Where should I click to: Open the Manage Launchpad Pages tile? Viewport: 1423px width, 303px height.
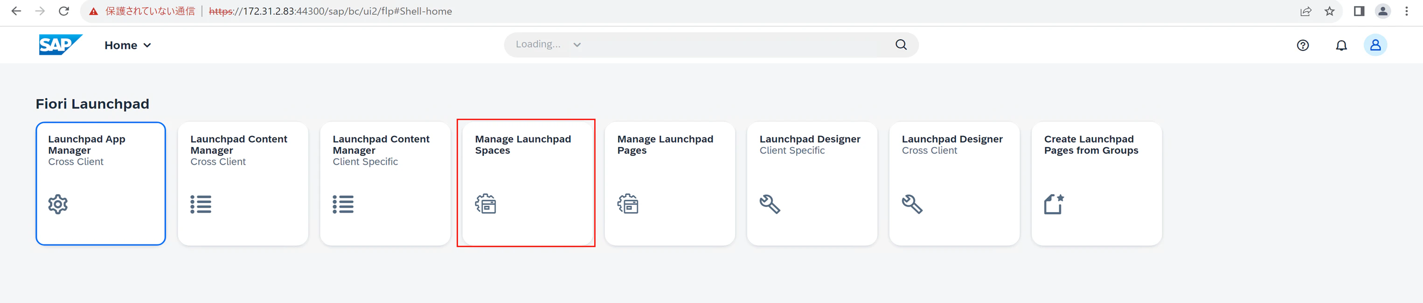pos(669,183)
